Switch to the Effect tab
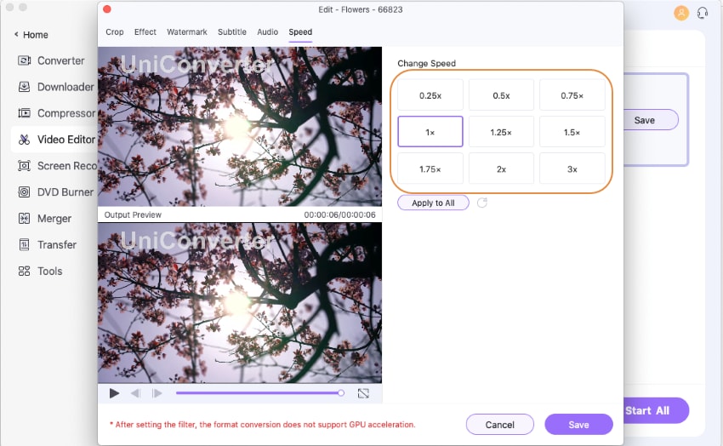Screen dimensions: 723x446 click(x=145, y=31)
